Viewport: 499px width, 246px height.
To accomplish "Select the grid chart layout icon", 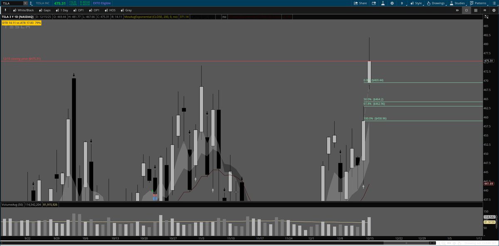I will tap(476, 10).
